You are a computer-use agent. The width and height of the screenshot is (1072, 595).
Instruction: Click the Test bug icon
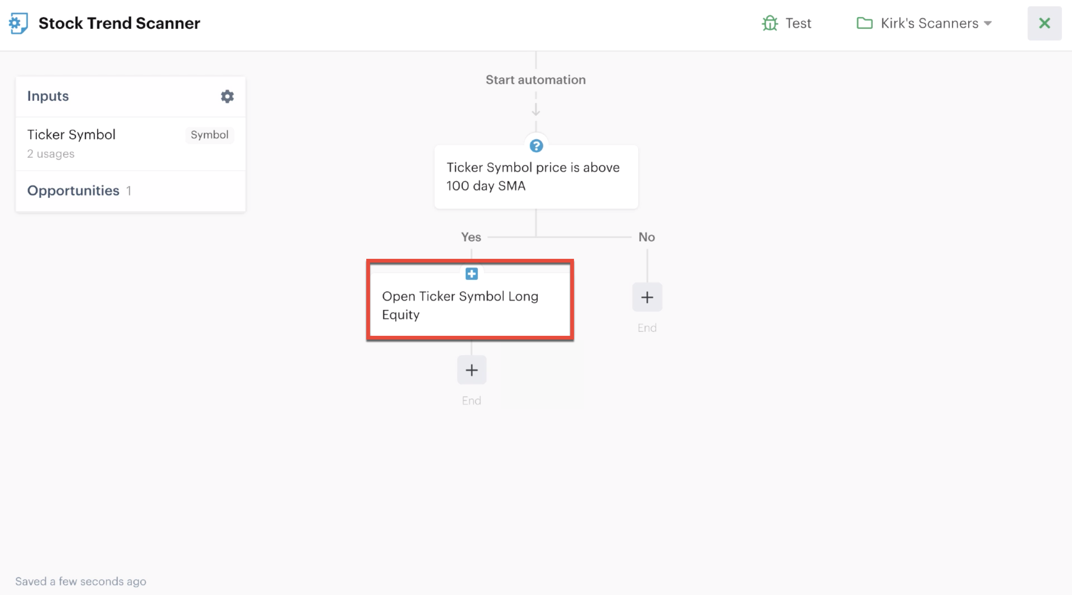click(x=770, y=23)
